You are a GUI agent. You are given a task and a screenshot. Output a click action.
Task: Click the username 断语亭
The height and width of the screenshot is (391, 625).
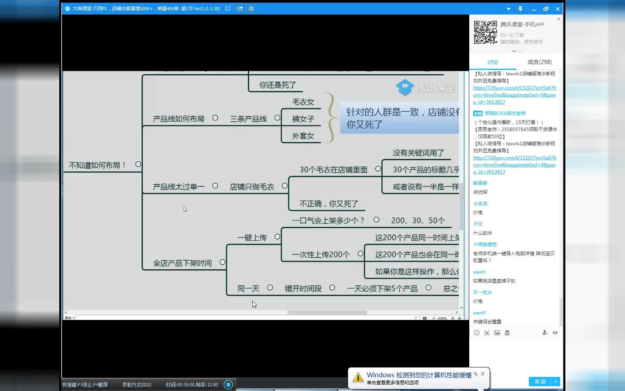coord(480,183)
